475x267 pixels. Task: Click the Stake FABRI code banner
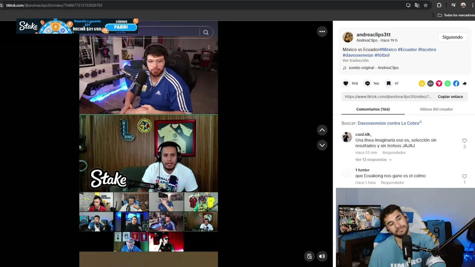tap(77, 26)
